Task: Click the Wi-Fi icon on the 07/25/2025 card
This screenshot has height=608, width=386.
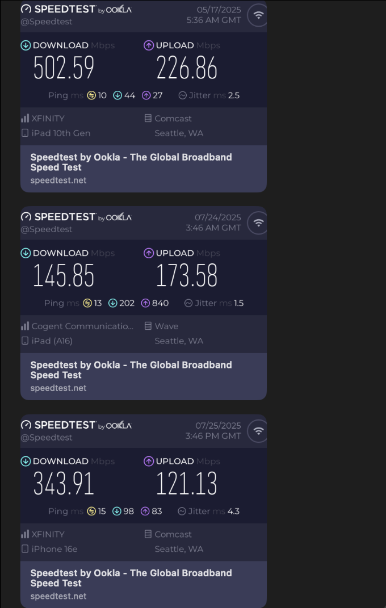Action: 257,431
